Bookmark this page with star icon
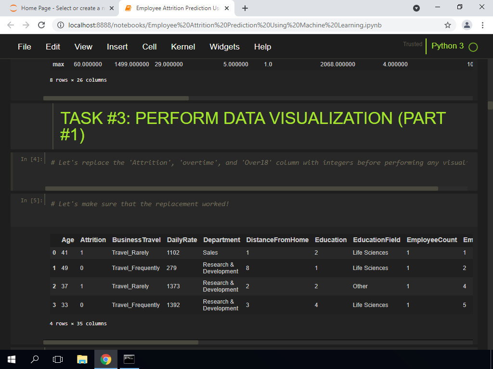The width and height of the screenshot is (493, 369). coord(448,25)
